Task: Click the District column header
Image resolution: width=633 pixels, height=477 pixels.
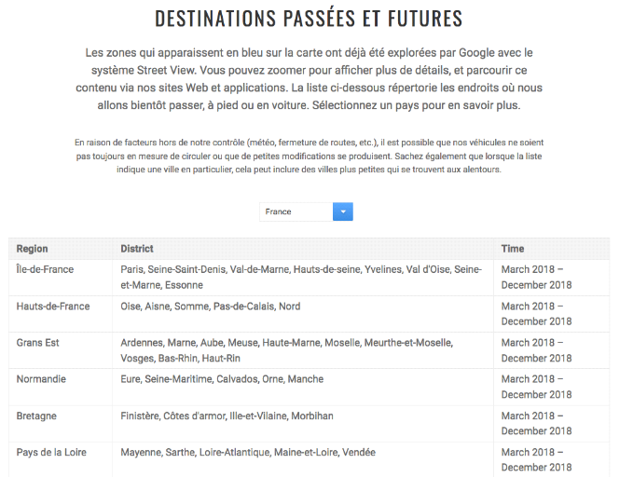Action: pyautogui.click(x=137, y=249)
